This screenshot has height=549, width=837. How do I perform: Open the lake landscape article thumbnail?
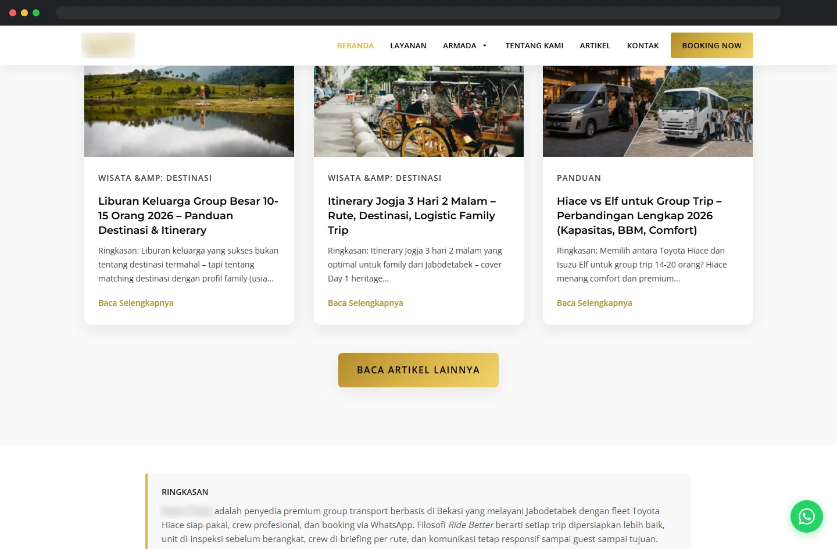click(x=189, y=111)
